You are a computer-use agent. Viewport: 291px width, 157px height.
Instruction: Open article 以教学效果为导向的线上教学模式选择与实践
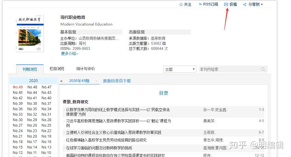pyautogui.click(x=118, y=112)
